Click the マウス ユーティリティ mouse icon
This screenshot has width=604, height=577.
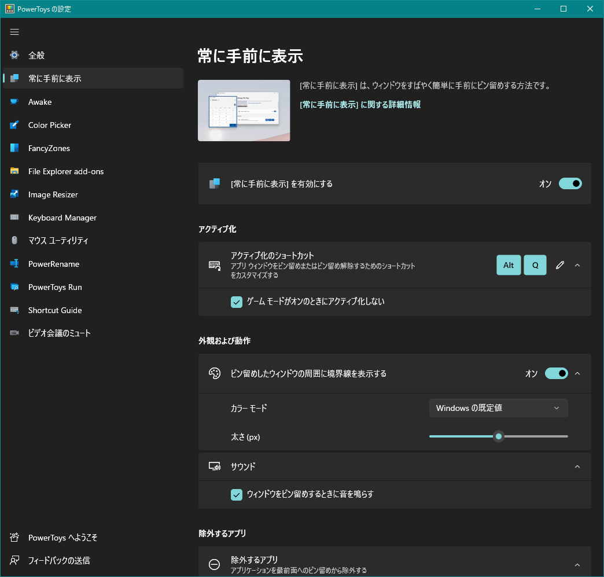14,241
